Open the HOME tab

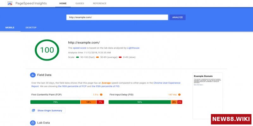[63, 3]
